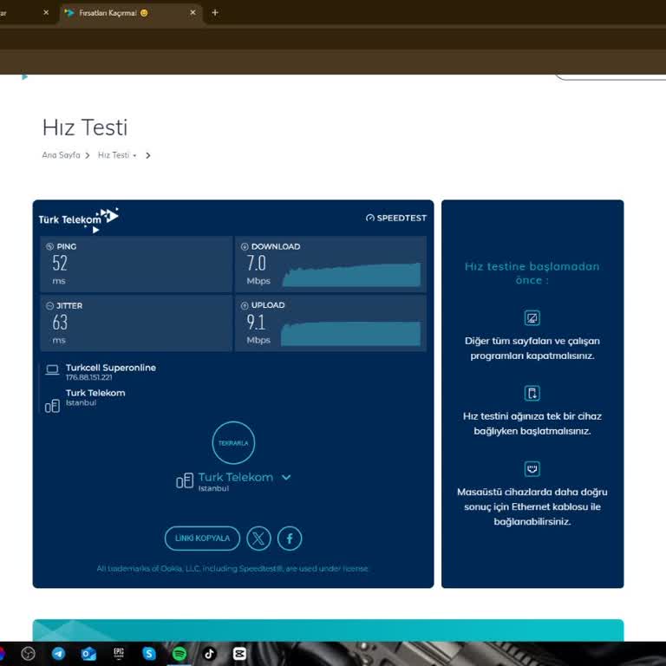The image size is (666, 666).
Task: Launch Telegram from the taskbar
Action: coord(58,654)
